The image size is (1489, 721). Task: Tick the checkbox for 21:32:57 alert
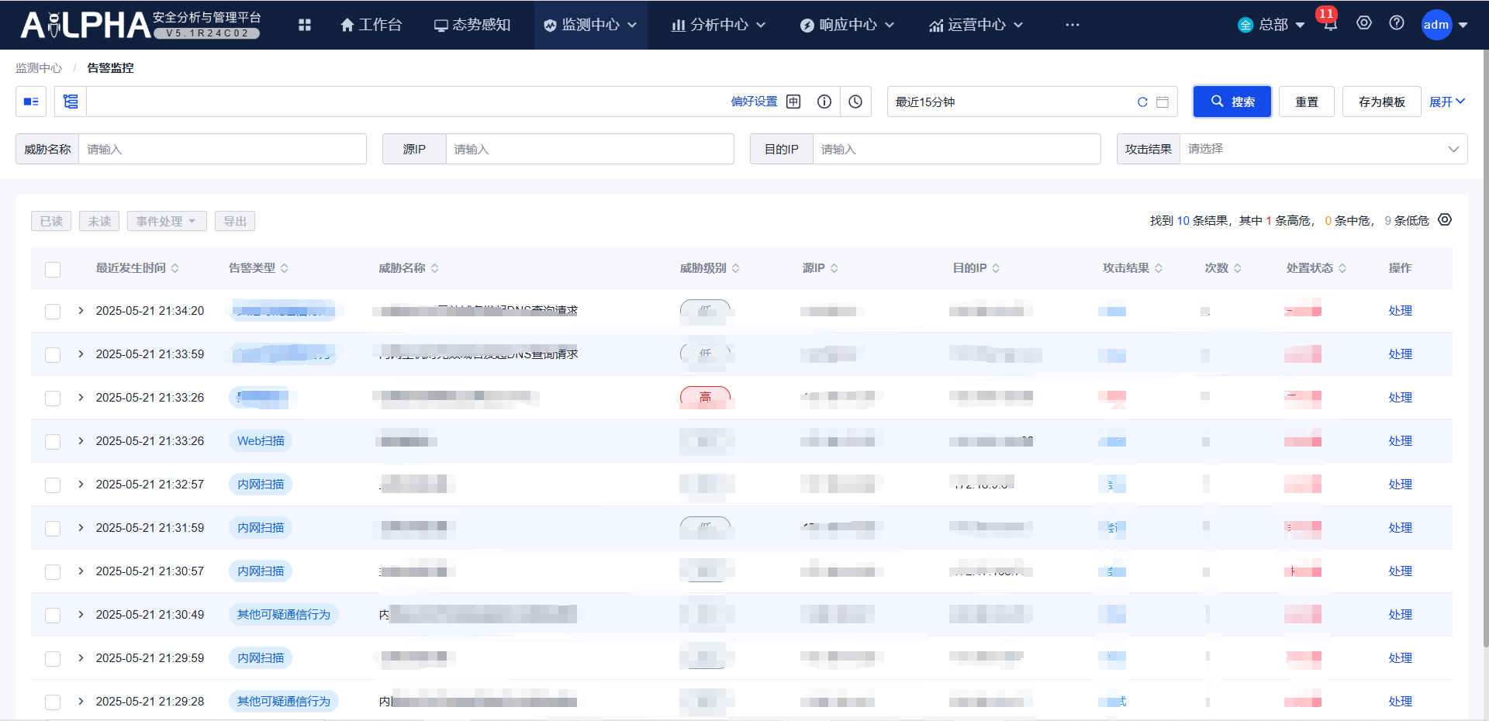point(53,485)
